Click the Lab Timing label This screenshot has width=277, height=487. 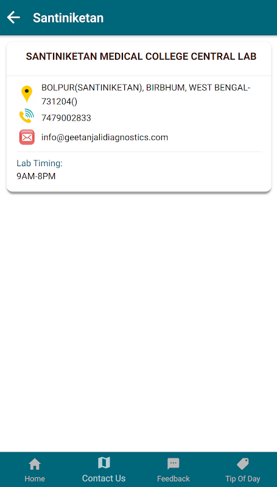click(40, 163)
